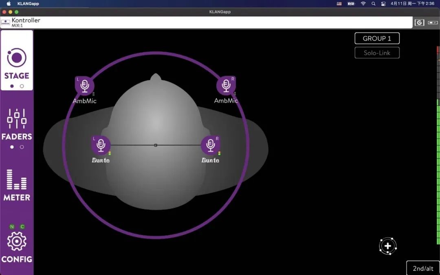Select the right AmbMic microphone
Screen dimensions: 440x275
coord(226,85)
